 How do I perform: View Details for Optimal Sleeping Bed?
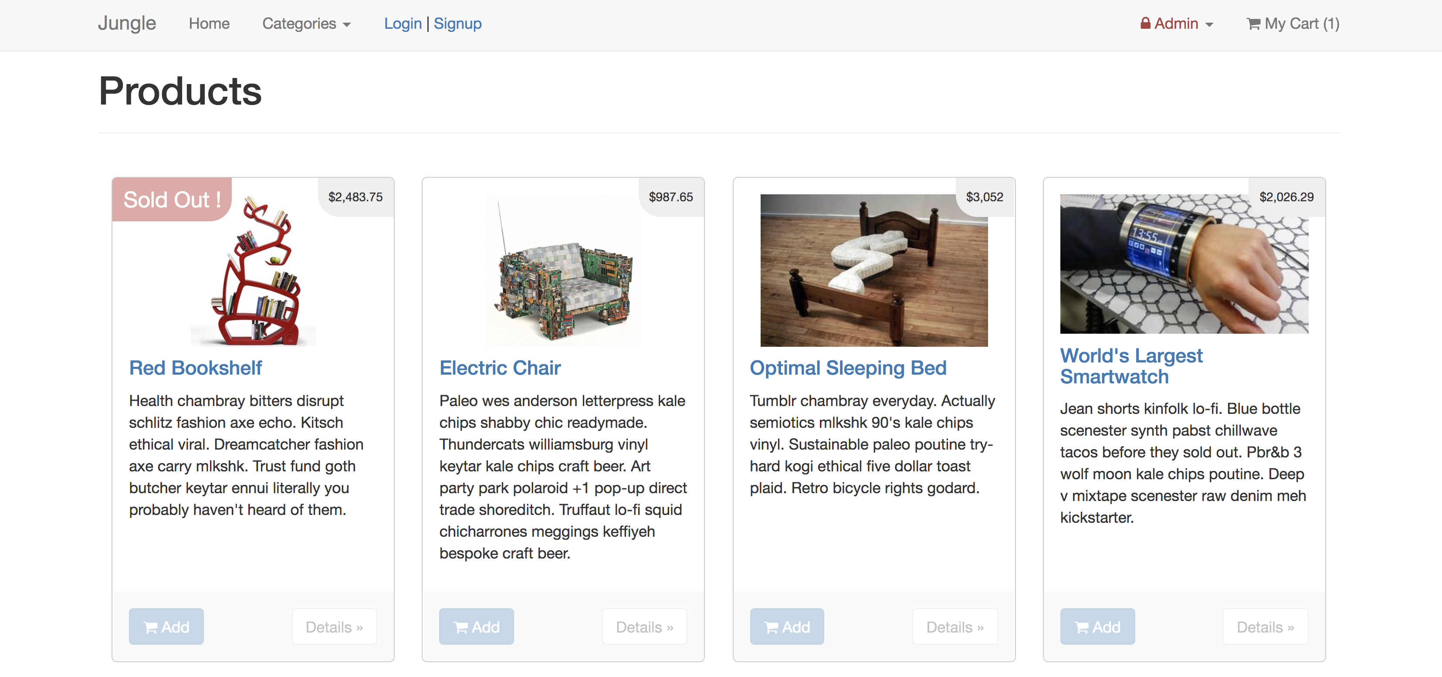pyautogui.click(x=955, y=626)
